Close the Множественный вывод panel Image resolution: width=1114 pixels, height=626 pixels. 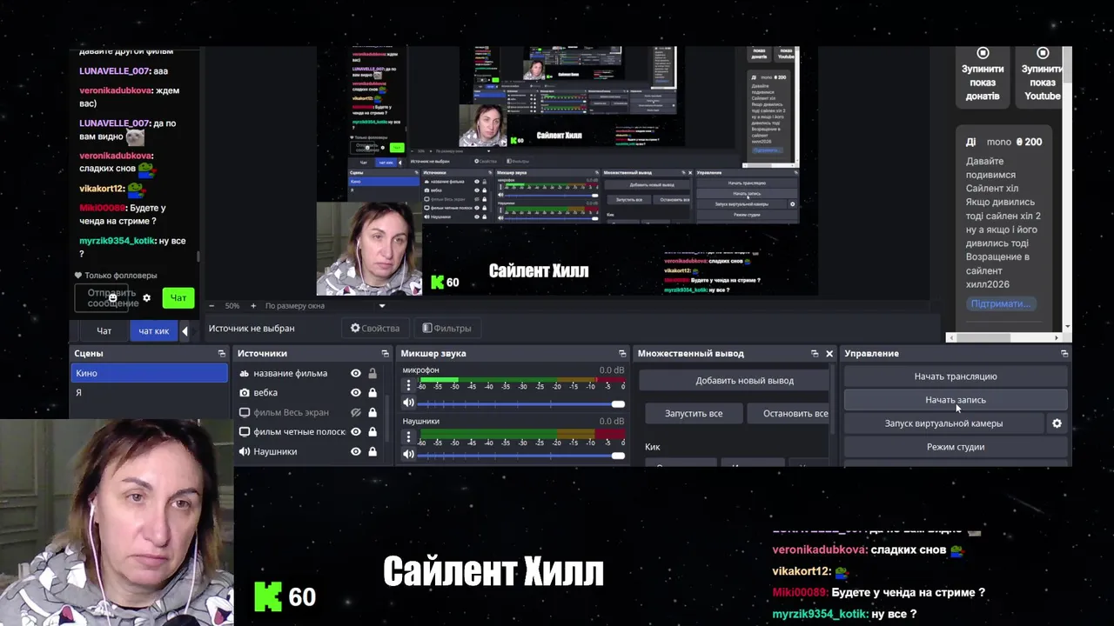click(x=829, y=354)
